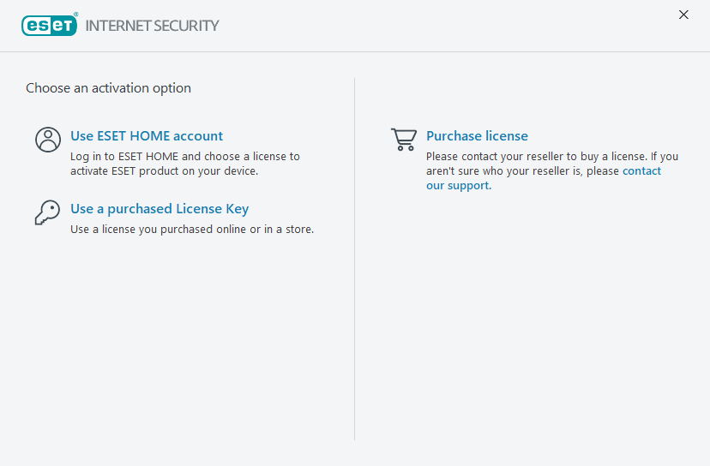This screenshot has height=466, width=710.
Task: Close the ESET activation window
Action: (683, 15)
